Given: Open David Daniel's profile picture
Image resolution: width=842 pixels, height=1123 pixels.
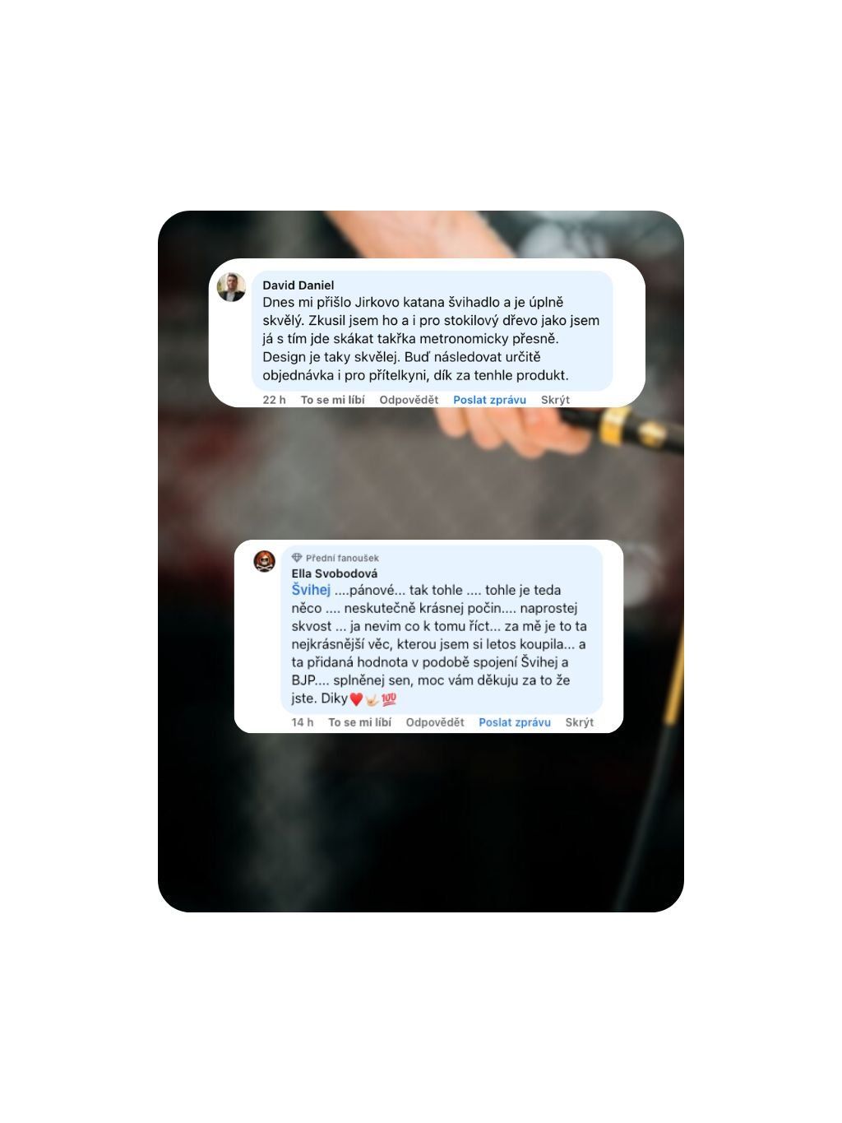Looking at the screenshot, I should tap(231, 287).
